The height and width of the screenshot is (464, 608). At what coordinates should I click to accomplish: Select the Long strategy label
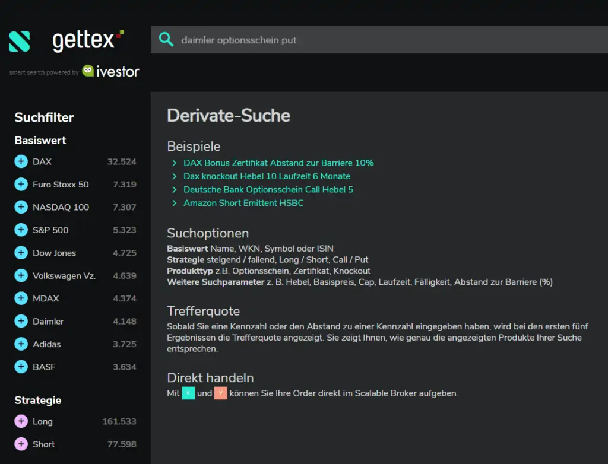(x=43, y=422)
